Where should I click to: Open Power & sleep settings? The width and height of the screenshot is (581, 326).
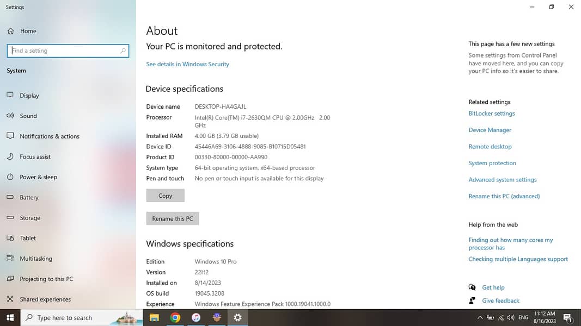click(x=38, y=177)
